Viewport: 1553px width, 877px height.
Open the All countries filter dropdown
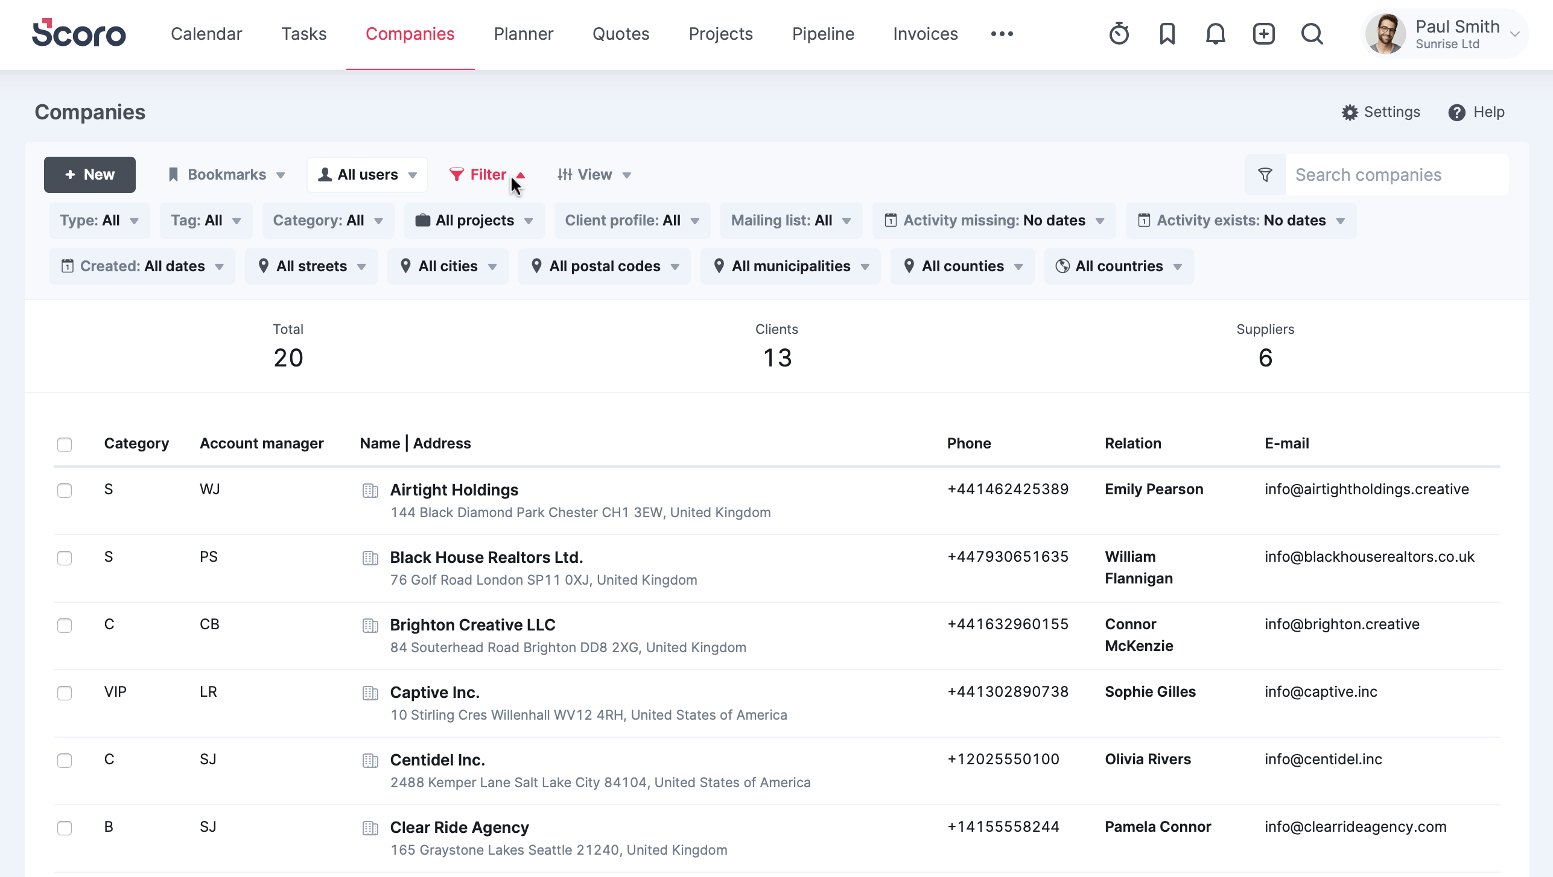1119,266
